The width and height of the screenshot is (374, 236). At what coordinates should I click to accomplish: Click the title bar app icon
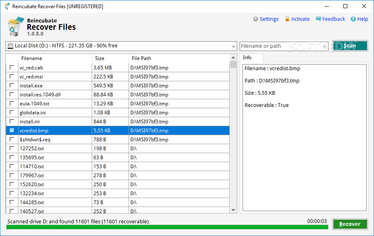[x=7, y=7]
